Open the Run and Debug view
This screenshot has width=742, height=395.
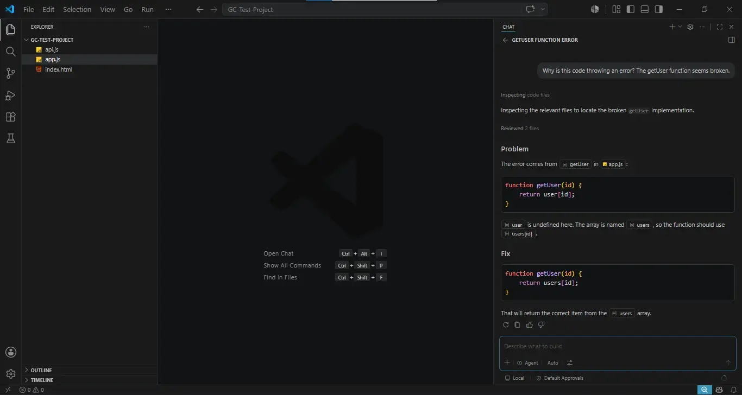pyautogui.click(x=10, y=95)
